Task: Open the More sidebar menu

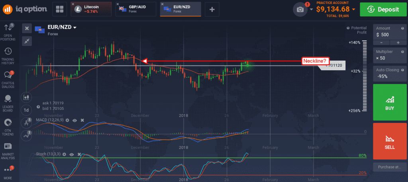Action: [x=8, y=172]
